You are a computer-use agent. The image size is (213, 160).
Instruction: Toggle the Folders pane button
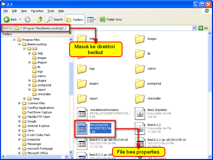tap(75, 19)
